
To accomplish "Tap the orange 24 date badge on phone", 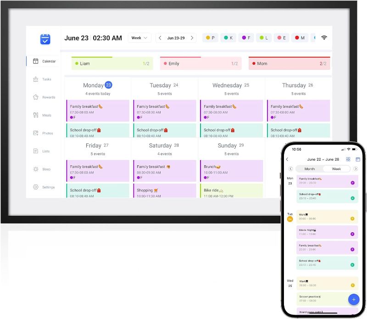I will tap(290, 219).
